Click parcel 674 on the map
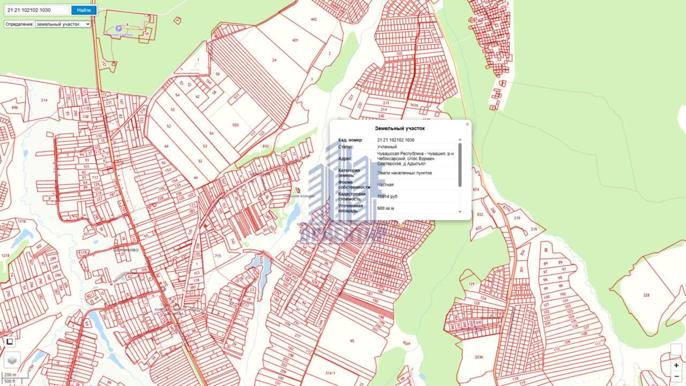The width and height of the screenshot is (686, 386). pos(476,190)
